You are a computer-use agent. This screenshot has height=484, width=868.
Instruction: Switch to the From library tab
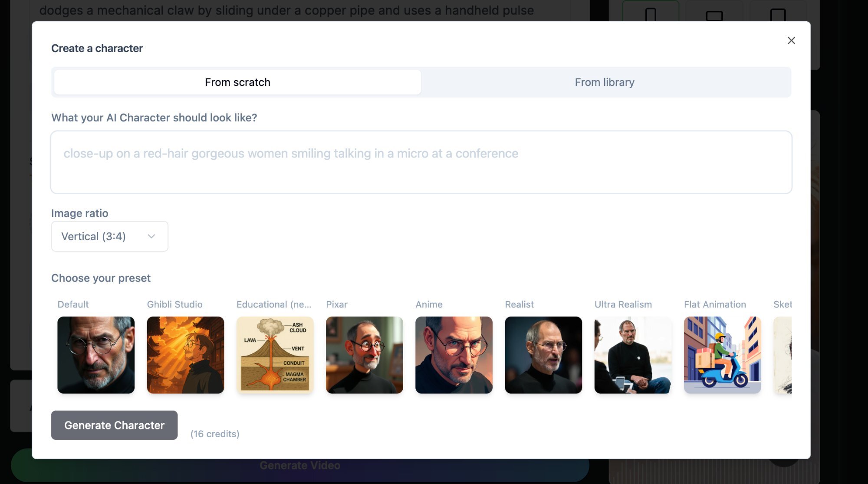pos(604,82)
